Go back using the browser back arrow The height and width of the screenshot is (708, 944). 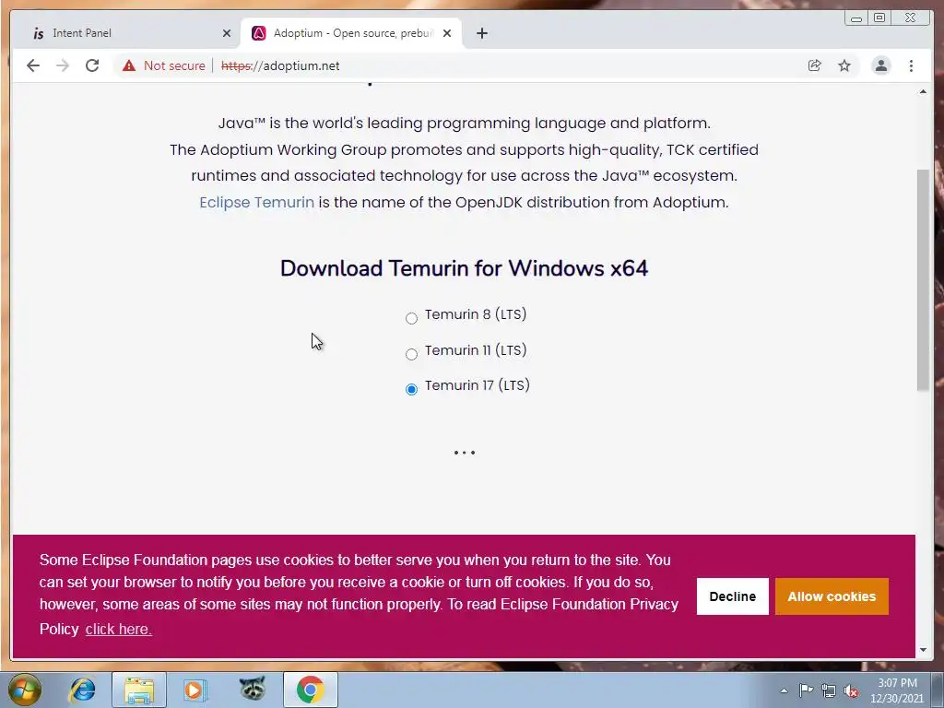[33, 65]
